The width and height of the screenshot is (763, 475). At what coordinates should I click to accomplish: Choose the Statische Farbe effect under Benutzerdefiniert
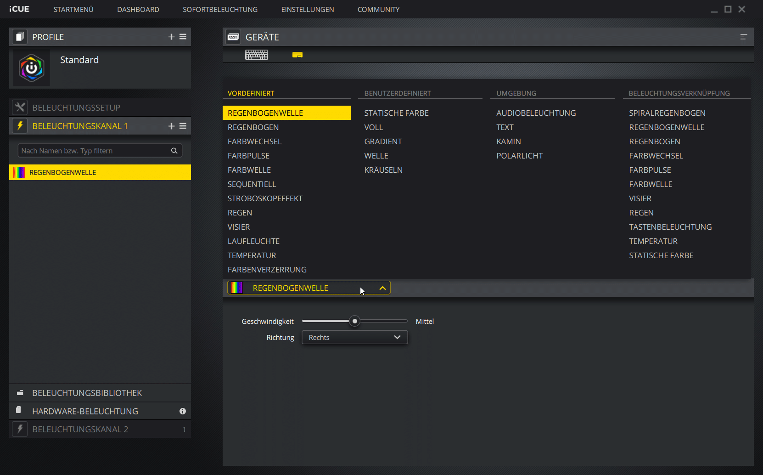(x=396, y=113)
